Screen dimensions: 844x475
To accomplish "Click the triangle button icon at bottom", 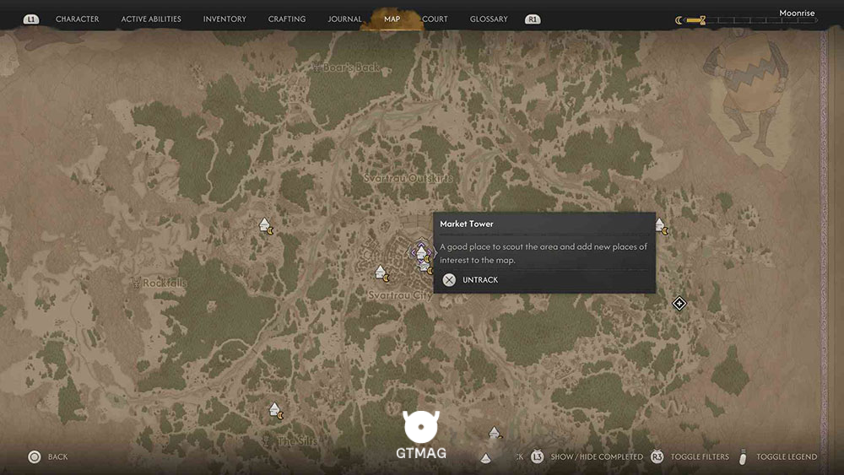I will (x=485, y=458).
